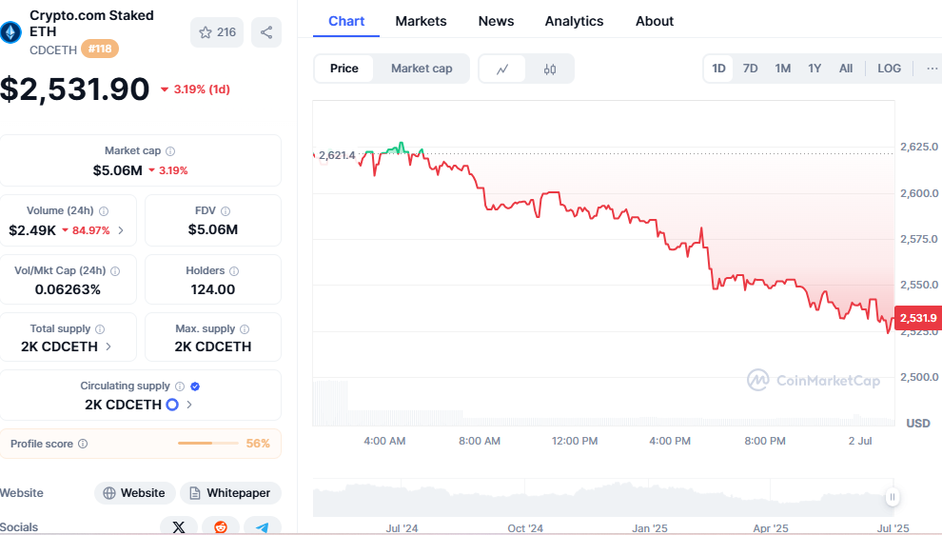Add coin to watchlist with star button

click(217, 32)
